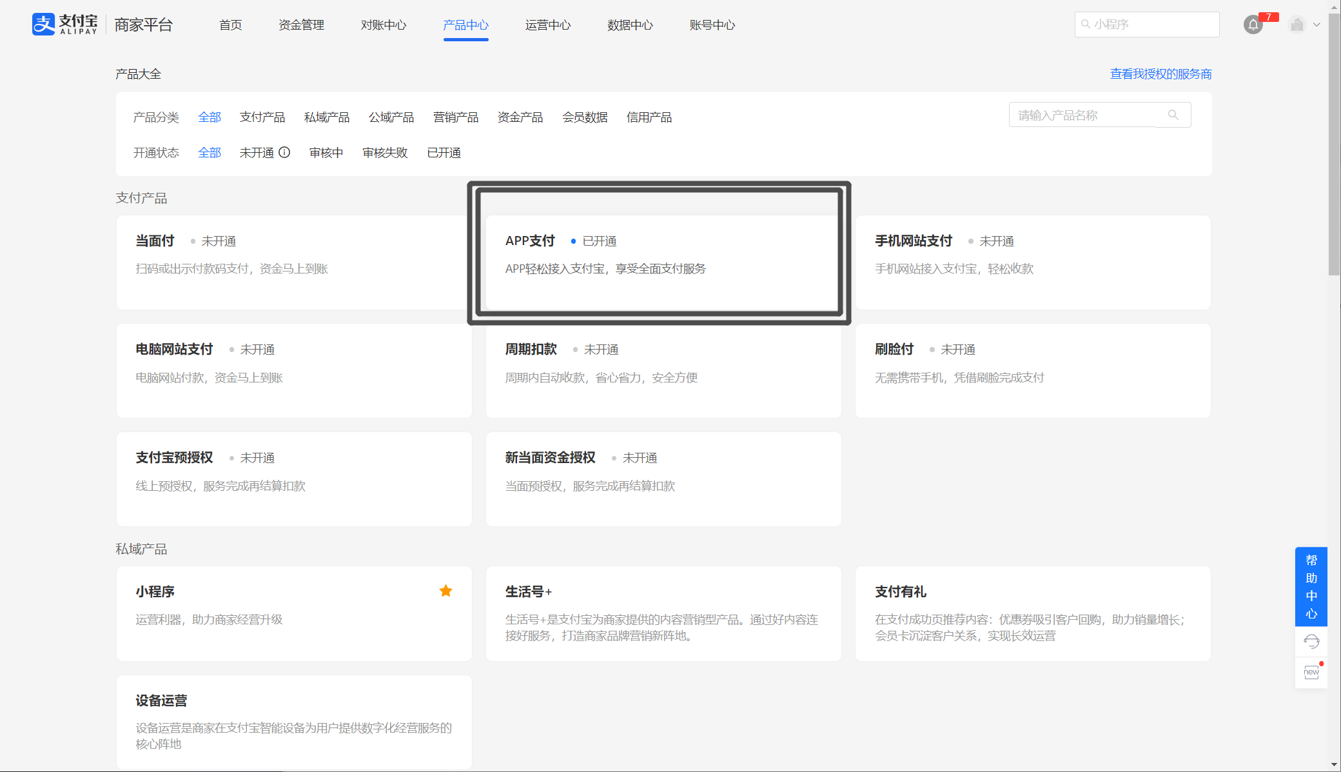
Task: Open the 小程序 product title
Action: (155, 591)
